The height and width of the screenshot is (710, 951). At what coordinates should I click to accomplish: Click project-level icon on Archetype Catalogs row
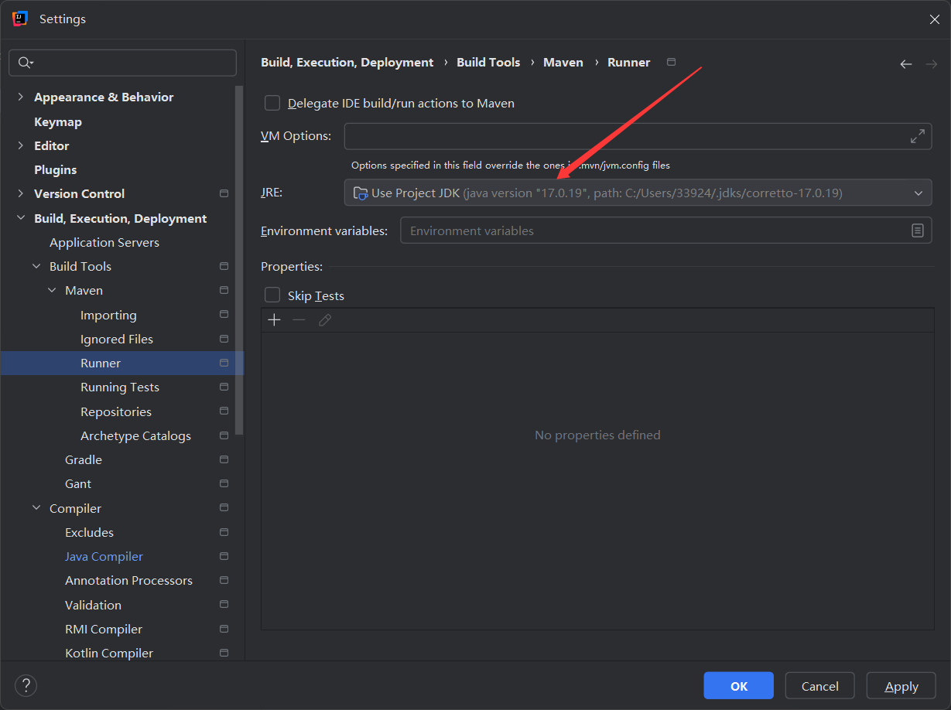224,435
